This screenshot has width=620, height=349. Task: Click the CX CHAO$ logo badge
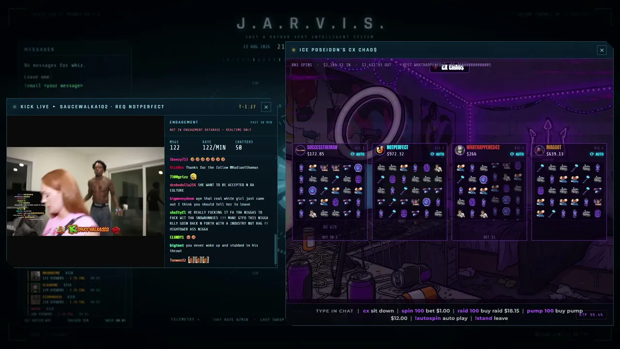(449, 67)
